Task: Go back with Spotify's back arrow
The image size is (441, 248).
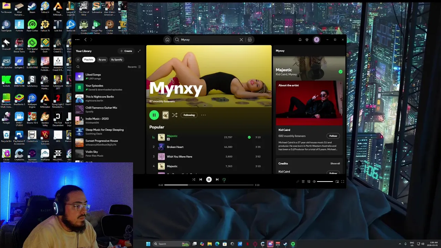Action: 85,40
